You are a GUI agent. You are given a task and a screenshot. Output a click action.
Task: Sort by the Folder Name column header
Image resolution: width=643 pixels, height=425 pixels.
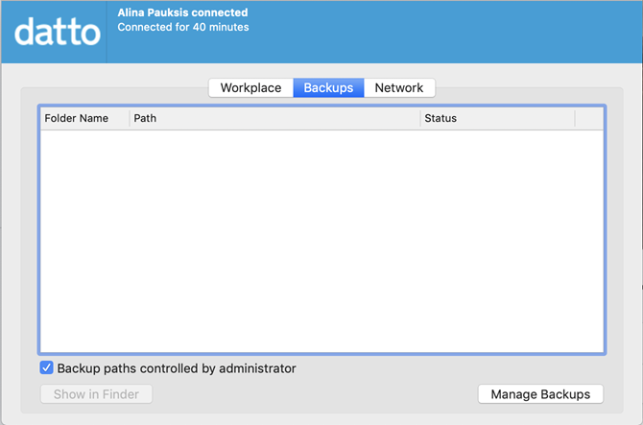coord(77,118)
